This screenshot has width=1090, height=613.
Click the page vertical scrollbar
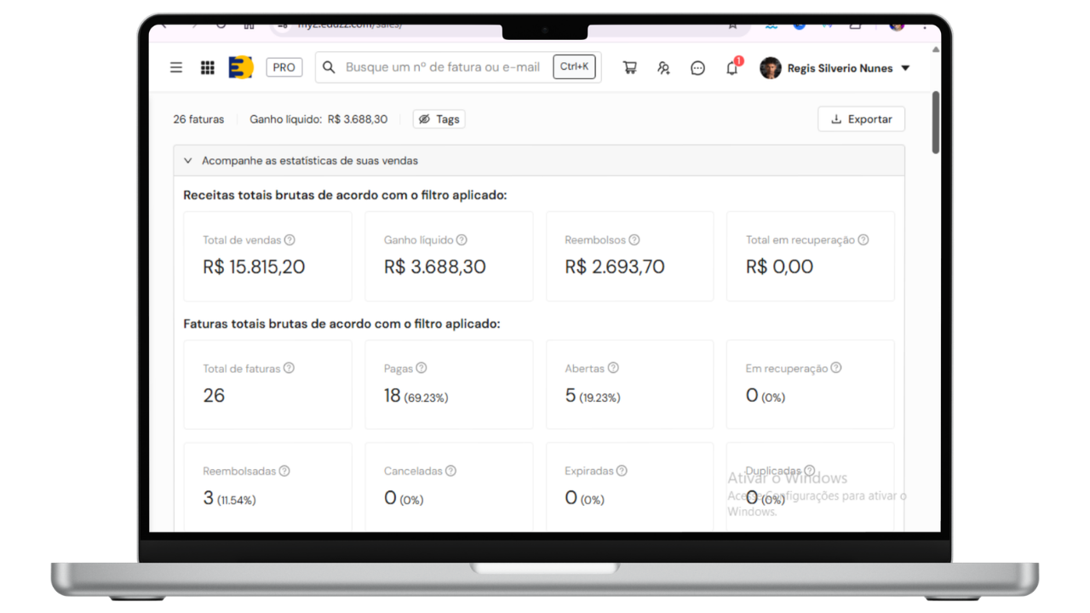(x=936, y=123)
